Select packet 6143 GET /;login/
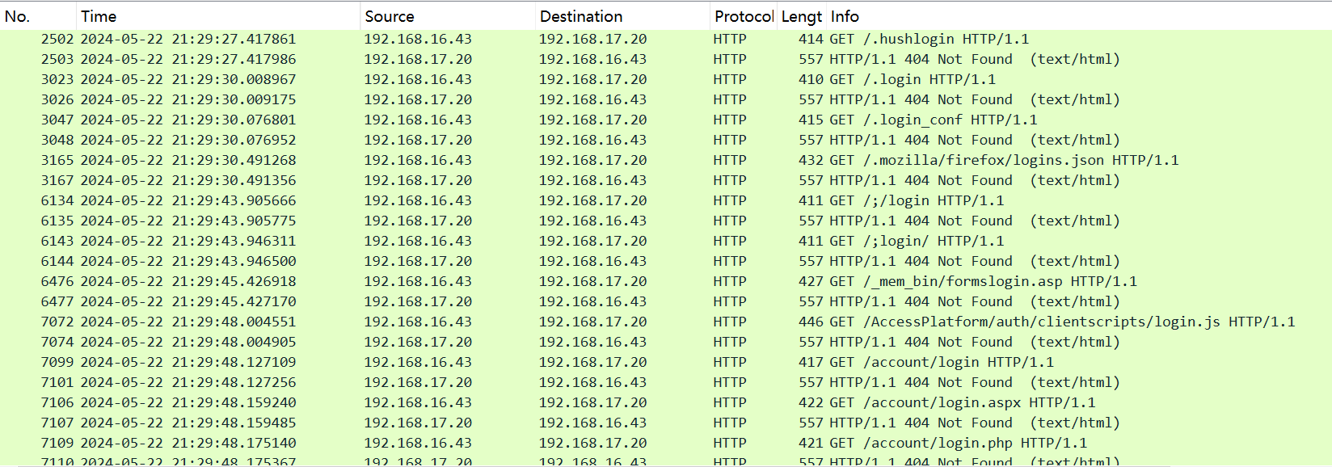The image size is (1332, 467). coord(917,241)
